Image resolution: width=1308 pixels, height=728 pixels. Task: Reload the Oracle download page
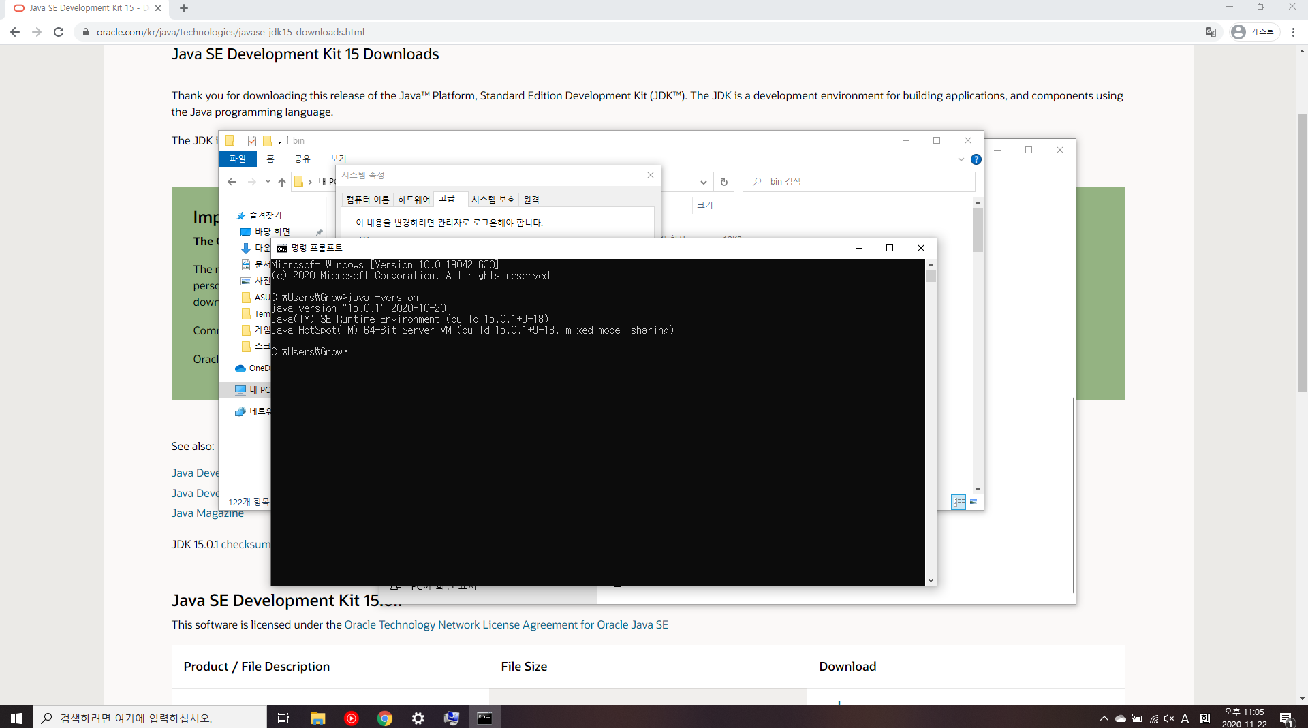point(59,32)
